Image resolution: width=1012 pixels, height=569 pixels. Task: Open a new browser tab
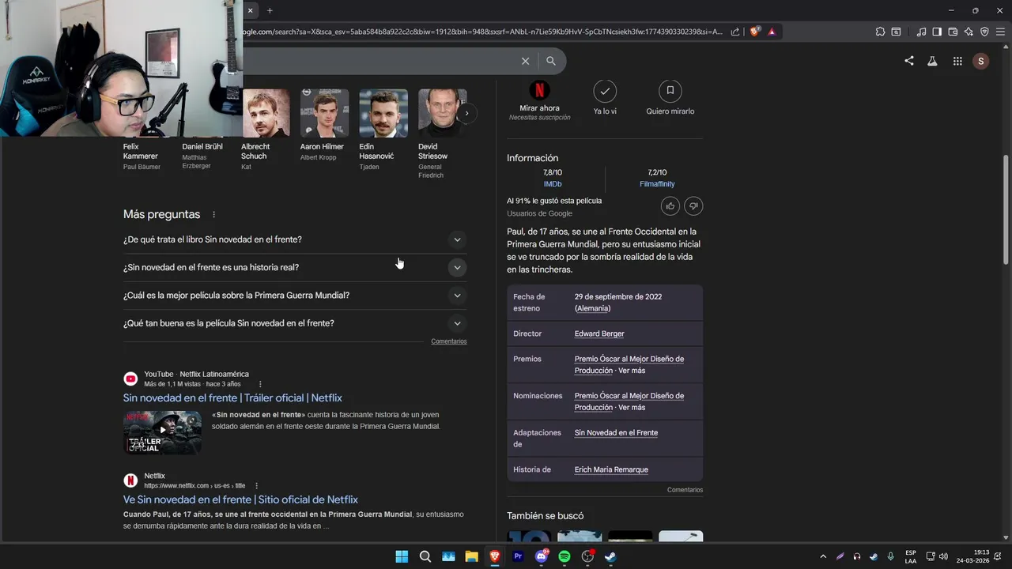(270, 10)
